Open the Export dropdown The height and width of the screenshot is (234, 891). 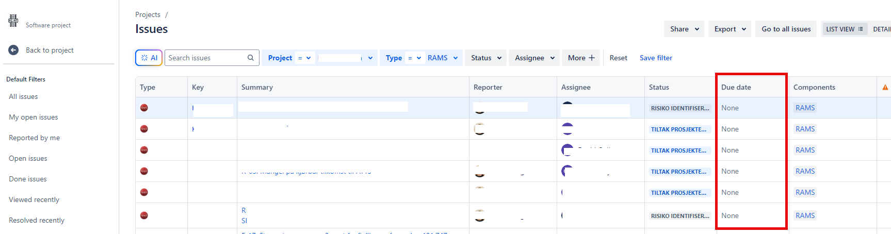pyautogui.click(x=730, y=29)
